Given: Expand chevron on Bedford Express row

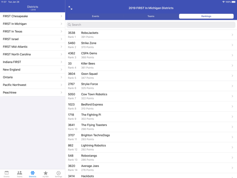Looking at the screenshot, I should point(232,106).
